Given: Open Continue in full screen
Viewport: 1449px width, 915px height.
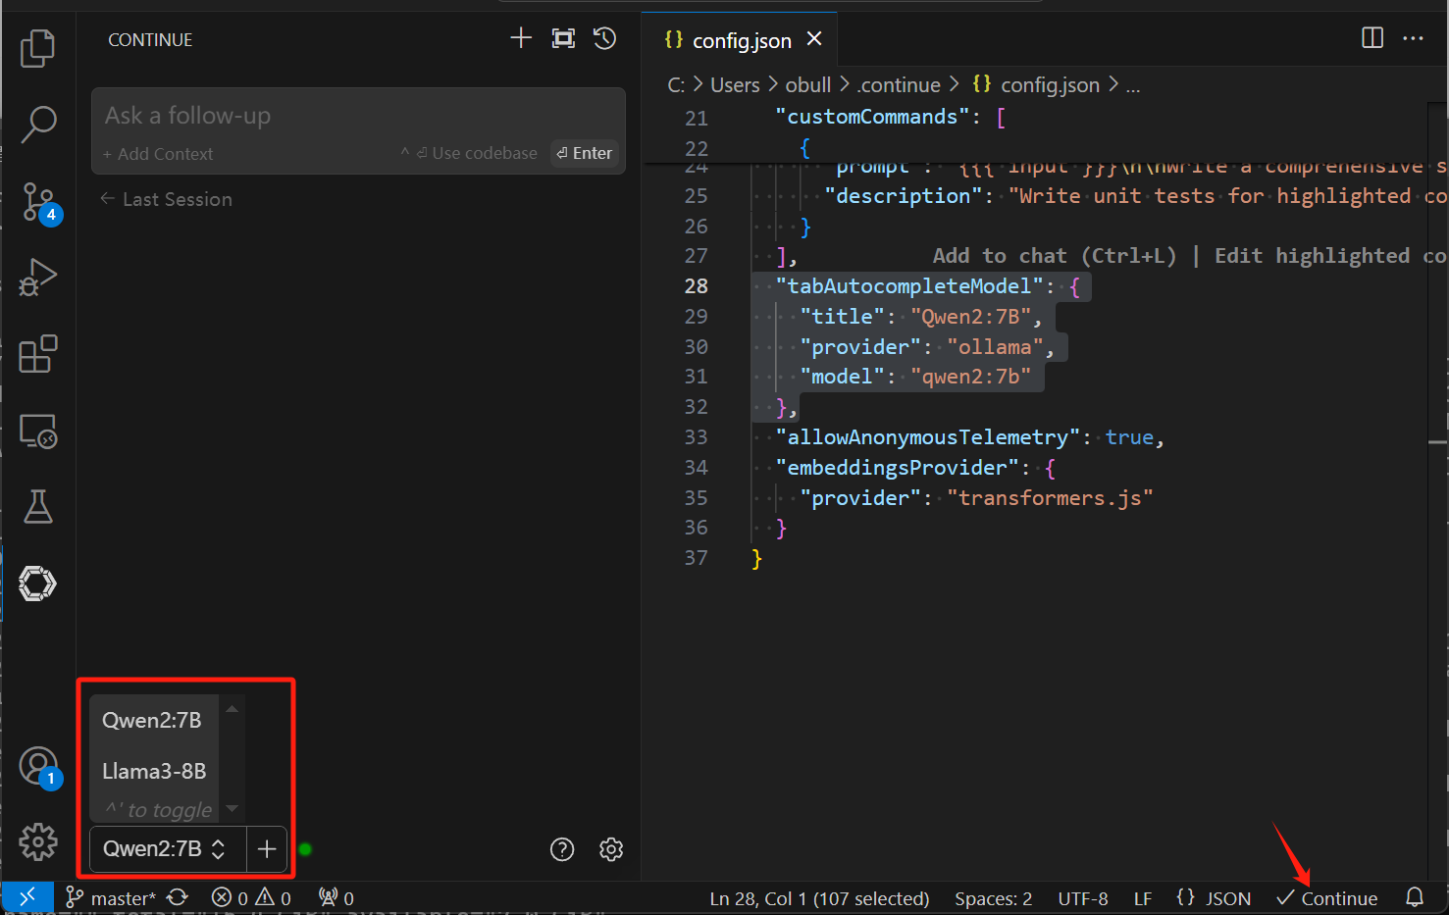Looking at the screenshot, I should tap(563, 38).
